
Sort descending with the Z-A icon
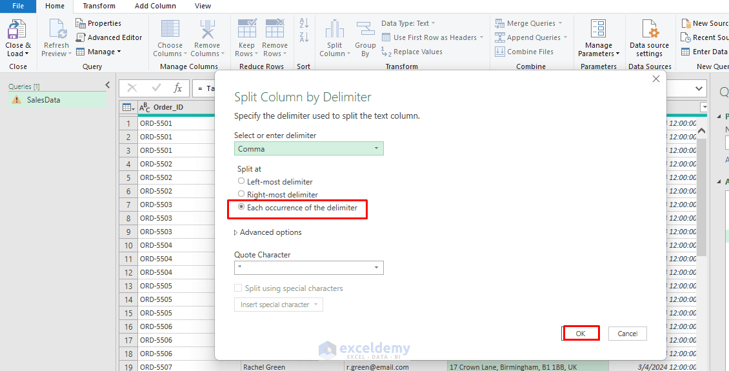pyautogui.click(x=304, y=37)
